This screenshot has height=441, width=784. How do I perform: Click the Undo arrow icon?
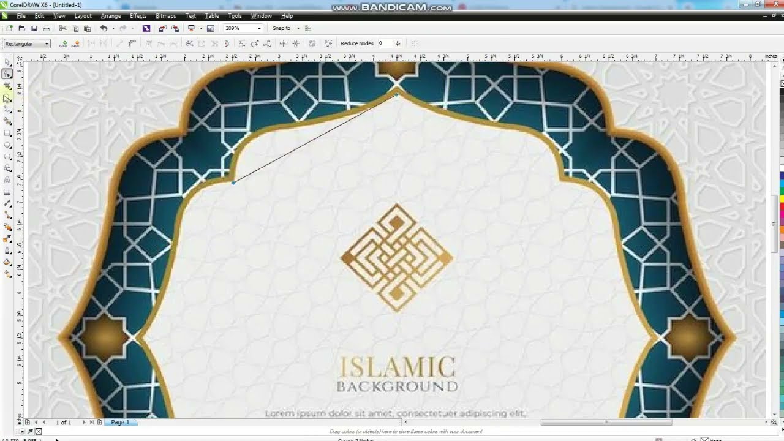104,28
